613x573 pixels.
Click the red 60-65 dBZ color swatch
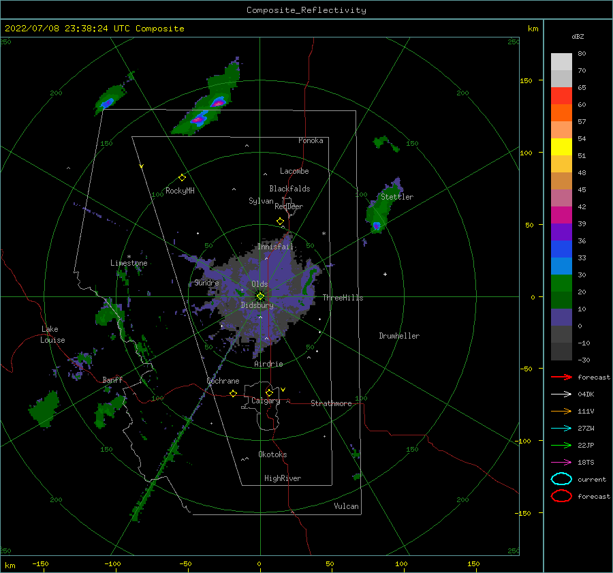561,96
